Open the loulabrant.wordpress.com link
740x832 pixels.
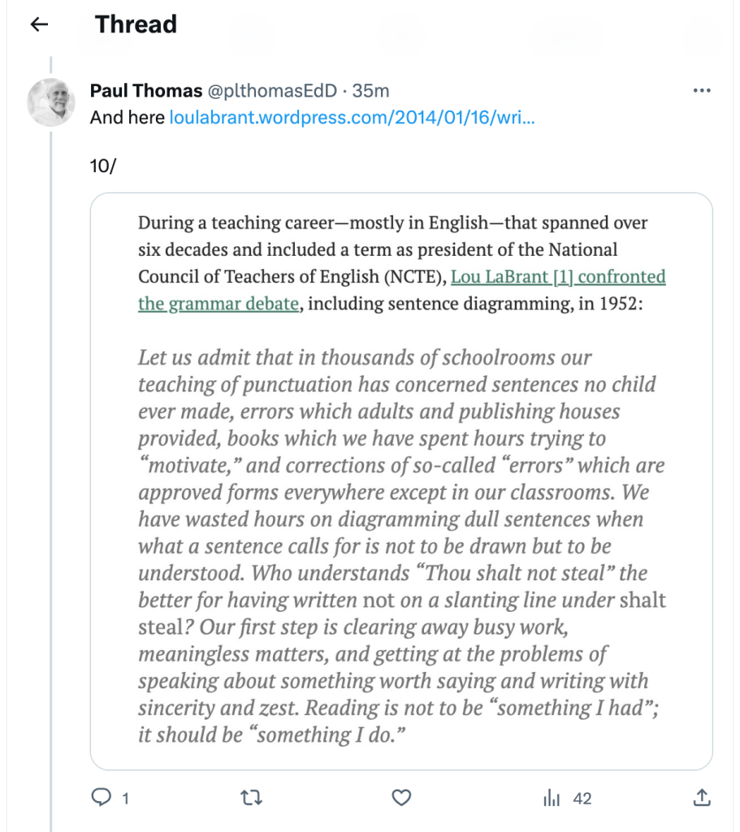352,117
